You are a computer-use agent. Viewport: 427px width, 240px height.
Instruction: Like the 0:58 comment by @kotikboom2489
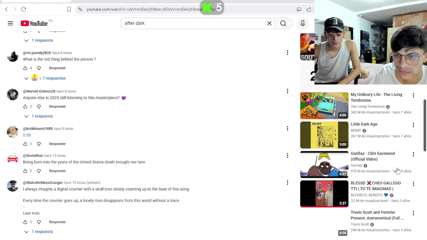click(x=25, y=144)
